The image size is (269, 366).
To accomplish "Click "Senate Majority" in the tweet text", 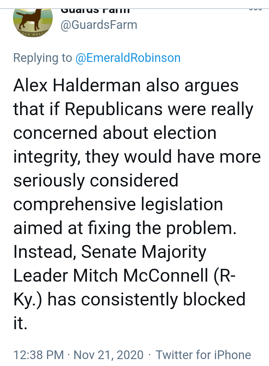I will point(143,252).
